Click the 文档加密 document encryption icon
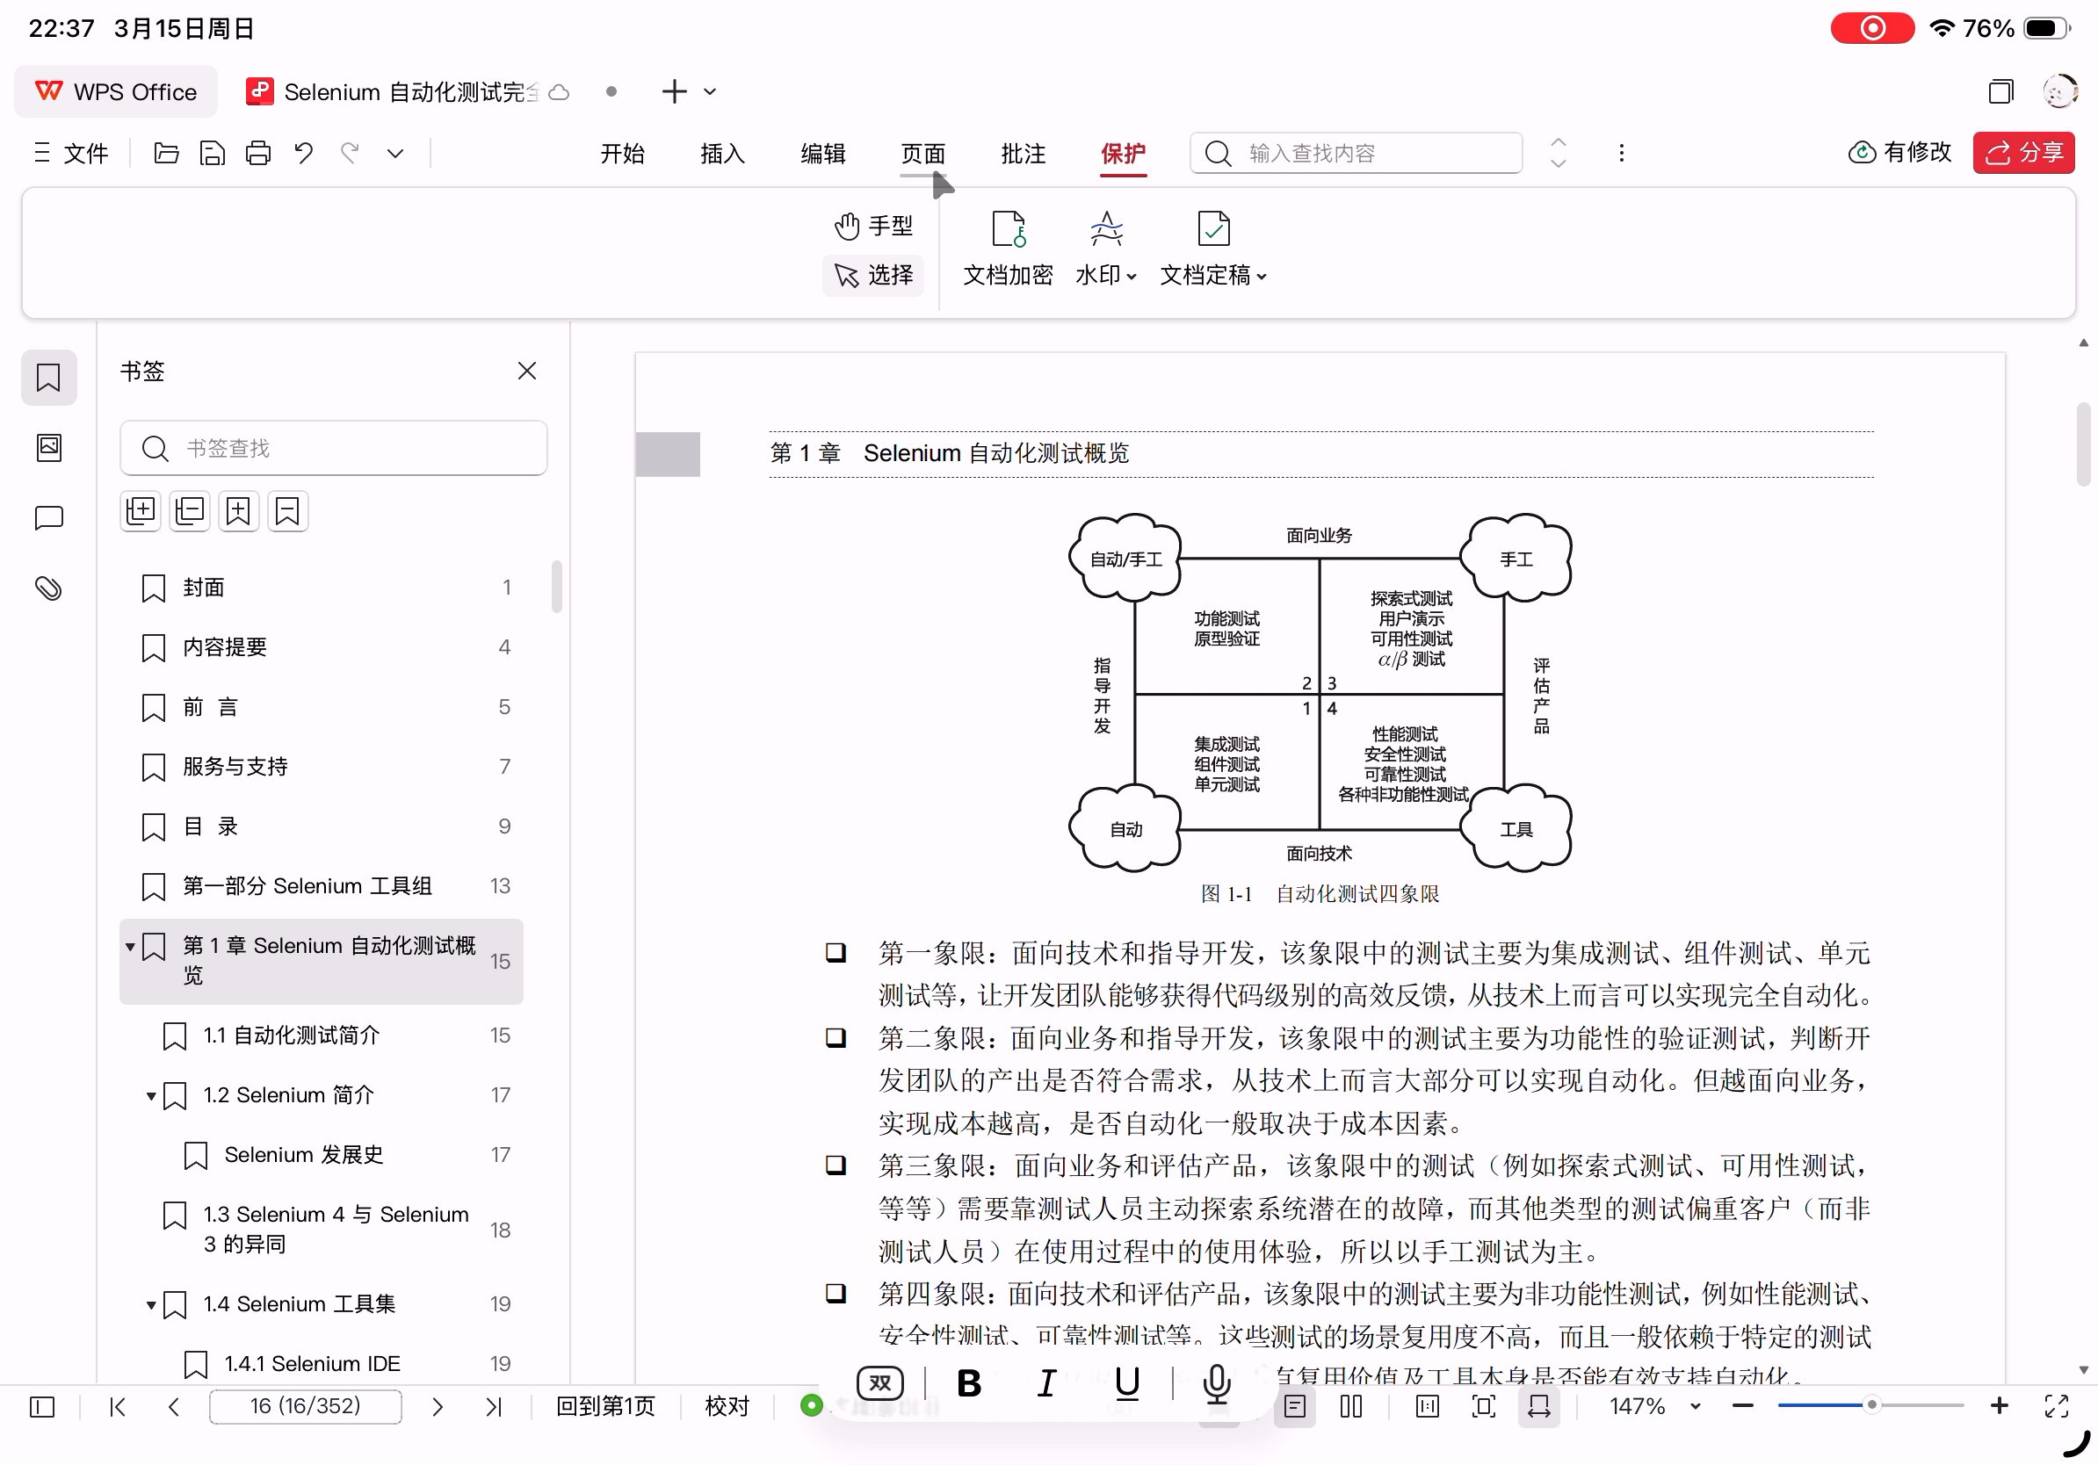This screenshot has width=2098, height=1465. (1008, 230)
